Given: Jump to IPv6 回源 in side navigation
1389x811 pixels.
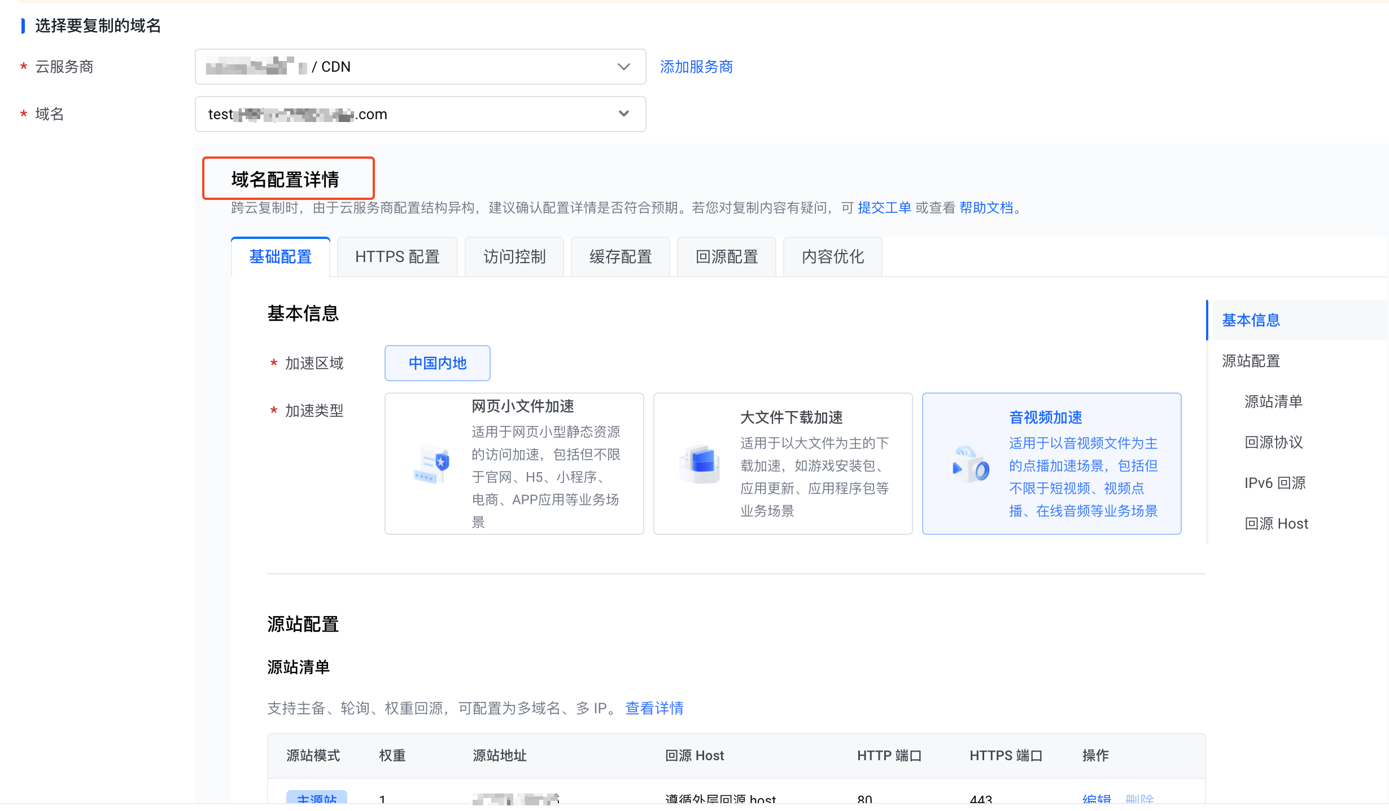Looking at the screenshot, I should pos(1275,483).
